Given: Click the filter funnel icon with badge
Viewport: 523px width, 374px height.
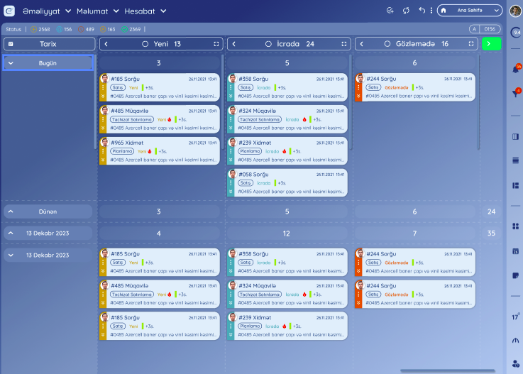Looking at the screenshot, I should pos(515,93).
